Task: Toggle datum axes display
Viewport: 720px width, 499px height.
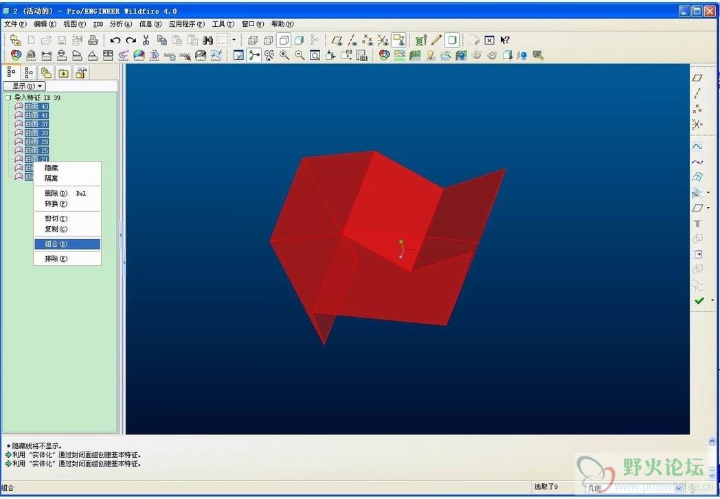Action: tap(352, 41)
